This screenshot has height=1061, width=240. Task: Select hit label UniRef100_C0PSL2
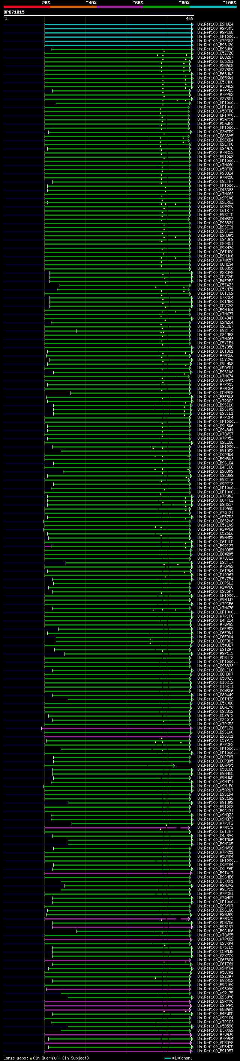pos(215,583)
